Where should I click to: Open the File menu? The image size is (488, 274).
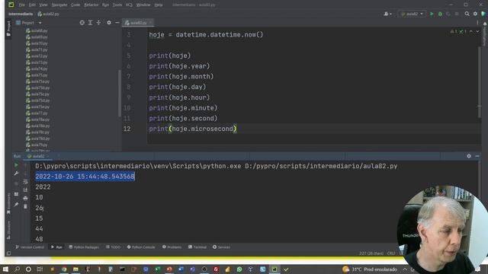21,5
